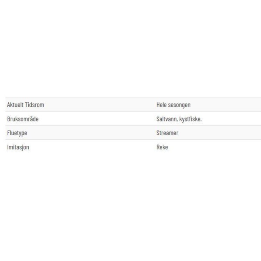Select the Saltvann, kystfiske. value

(x=179, y=119)
